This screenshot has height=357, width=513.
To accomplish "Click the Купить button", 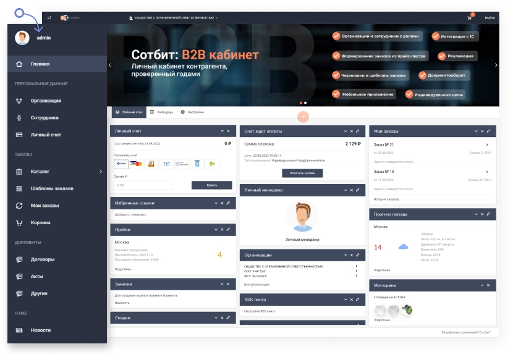I will [211, 185].
